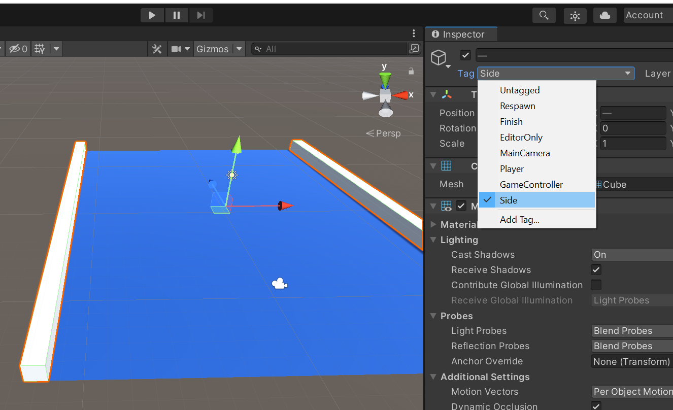Viewport: 673px width, 410px height.
Task: Open the Gizmos dropdown arrow
Action: point(239,49)
